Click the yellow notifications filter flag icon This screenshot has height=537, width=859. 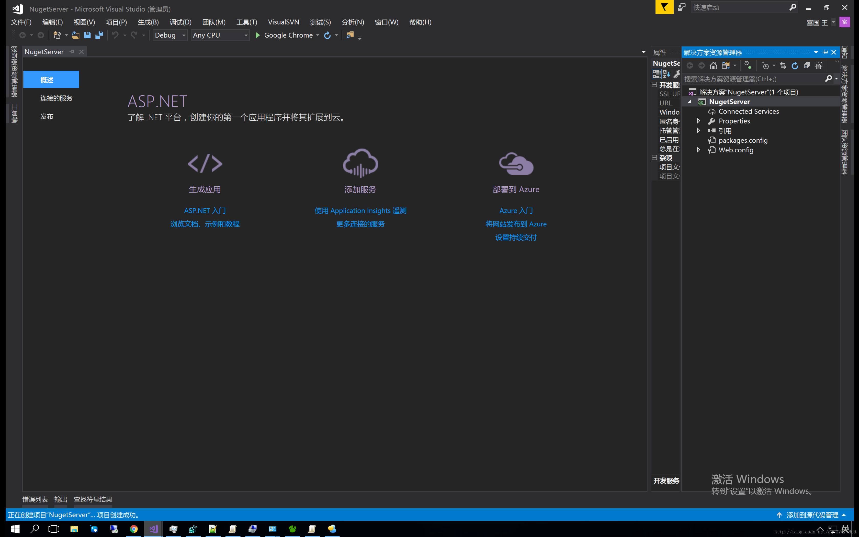tap(664, 7)
